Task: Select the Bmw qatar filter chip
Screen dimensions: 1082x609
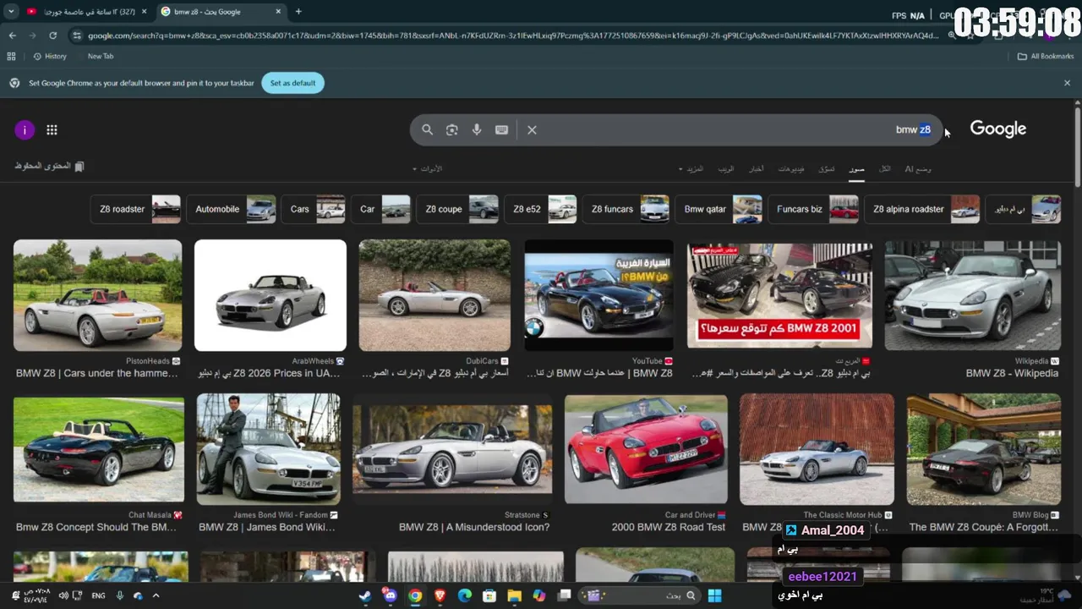Action: pos(719,209)
